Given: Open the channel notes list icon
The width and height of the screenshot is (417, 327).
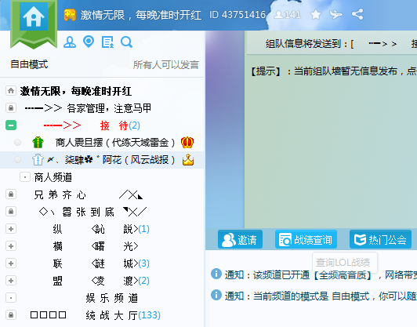Looking at the screenshot, I should coord(107,42).
